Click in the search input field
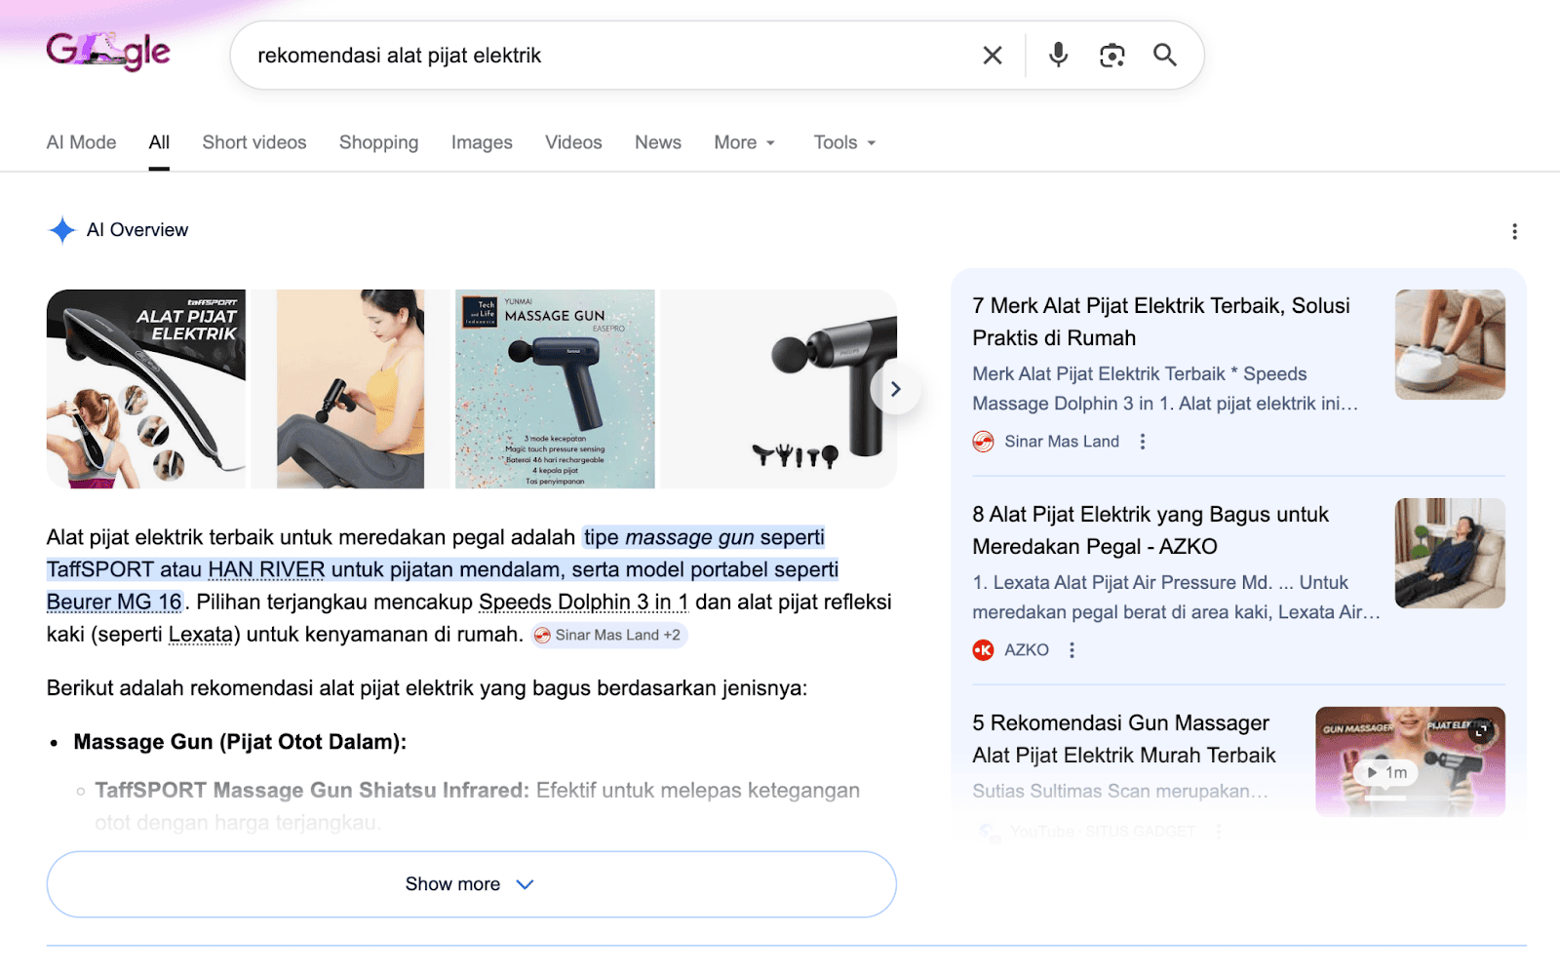1560x972 pixels. pos(608,56)
